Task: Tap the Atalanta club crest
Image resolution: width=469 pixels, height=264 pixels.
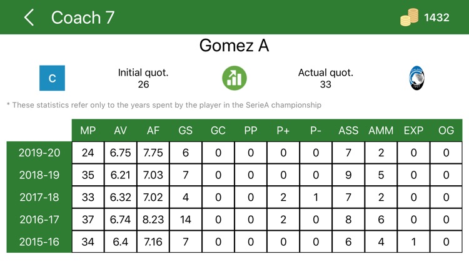Action: click(417, 78)
